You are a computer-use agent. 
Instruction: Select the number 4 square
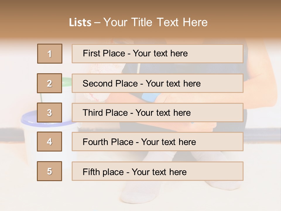pos(50,142)
